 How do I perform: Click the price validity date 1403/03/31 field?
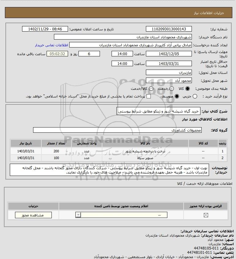click(169, 63)
